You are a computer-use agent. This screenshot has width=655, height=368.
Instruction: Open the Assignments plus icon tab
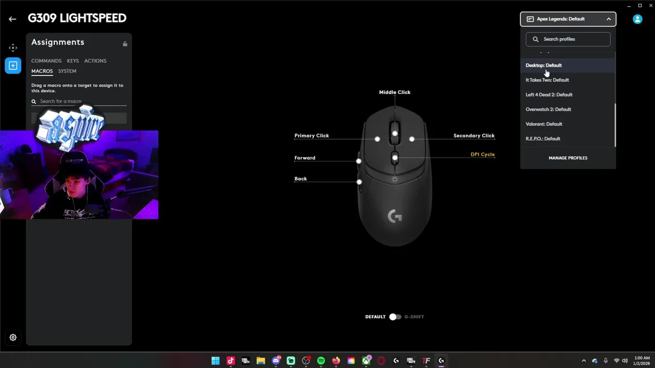pyautogui.click(x=13, y=65)
